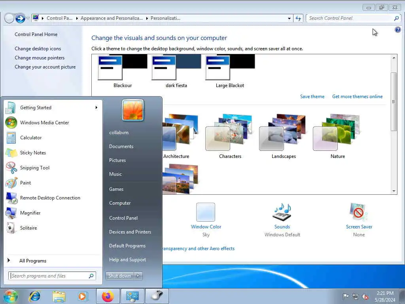Viewport: 405px width, 304px height.
Task: Launch Windows Media Center
Action: tap(53, 123)
